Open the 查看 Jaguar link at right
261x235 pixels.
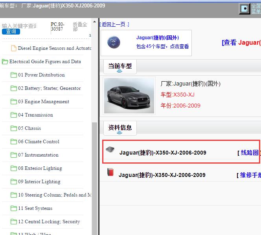[241, 42]
